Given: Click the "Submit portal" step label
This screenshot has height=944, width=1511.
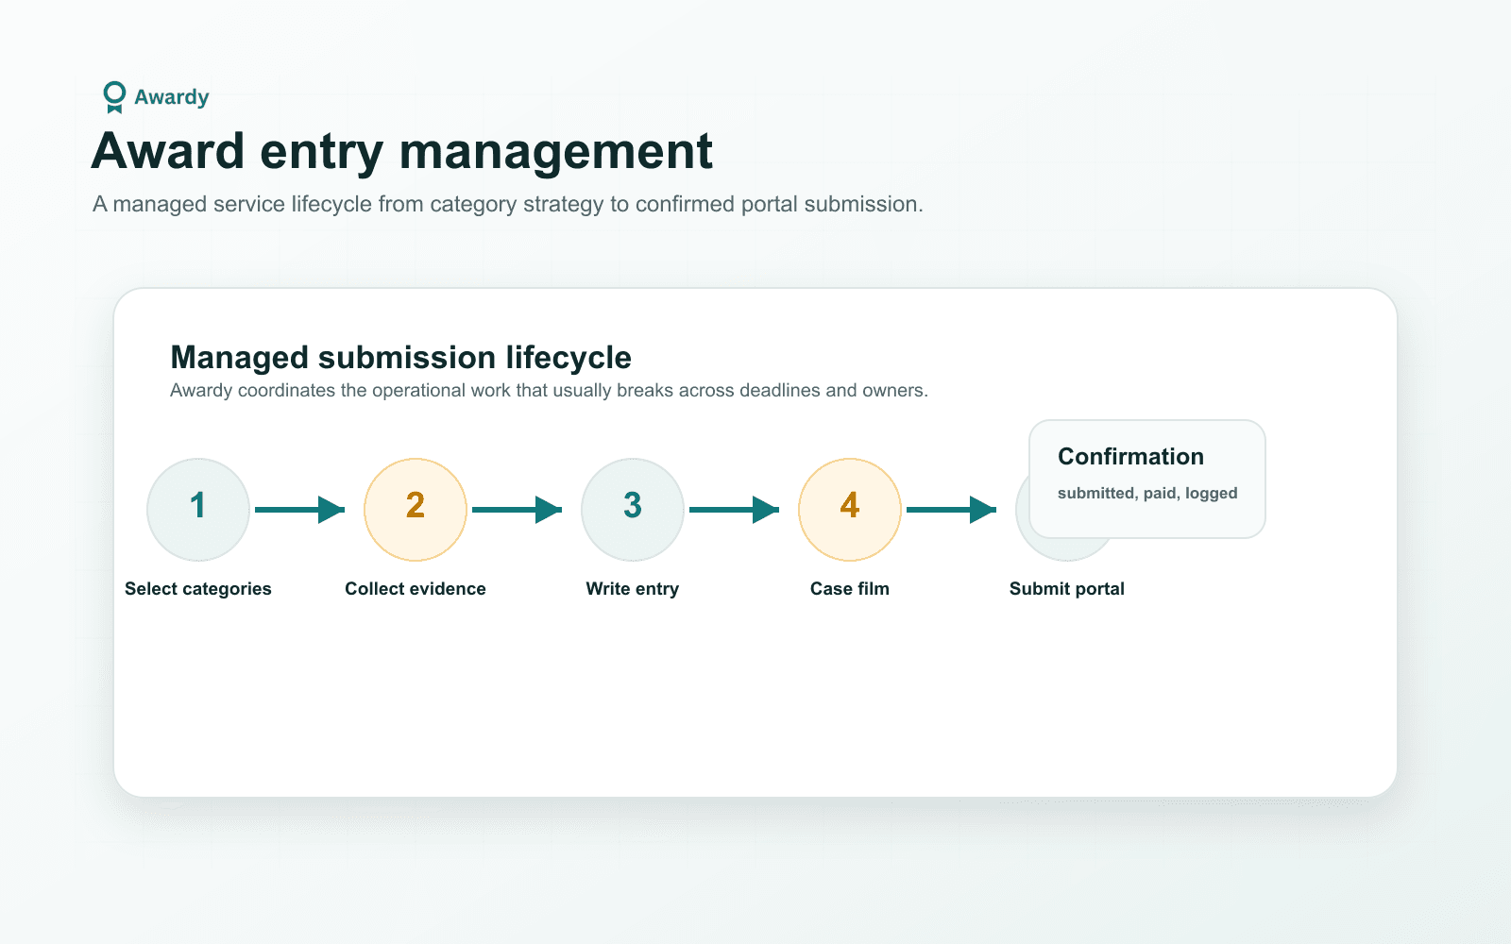Looking at the screenshot, I should tap(1067, 589).
